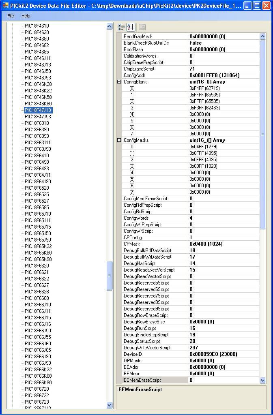273x415 pixels.
Task: Select device PIC18F6723
Action: pyautogui.click(x=37, y=402)
